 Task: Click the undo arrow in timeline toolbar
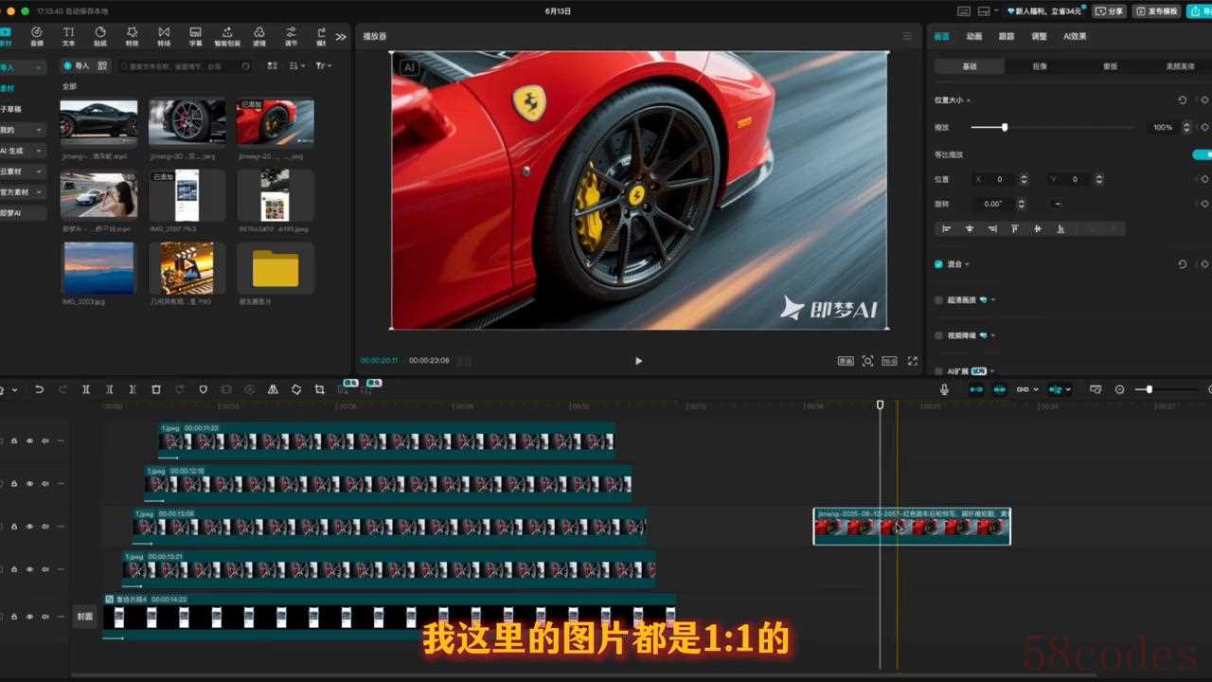[39, 389]
